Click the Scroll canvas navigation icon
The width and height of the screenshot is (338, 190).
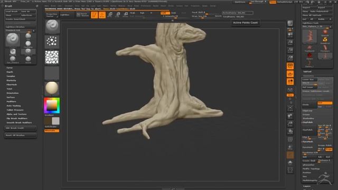290,35
